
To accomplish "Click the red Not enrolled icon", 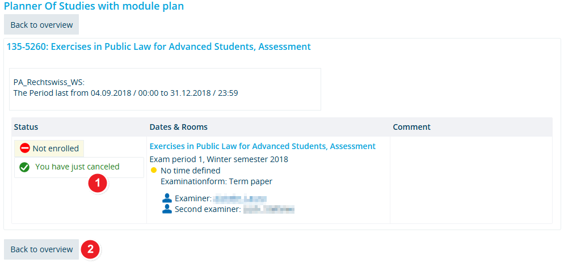I will [25, 149].
